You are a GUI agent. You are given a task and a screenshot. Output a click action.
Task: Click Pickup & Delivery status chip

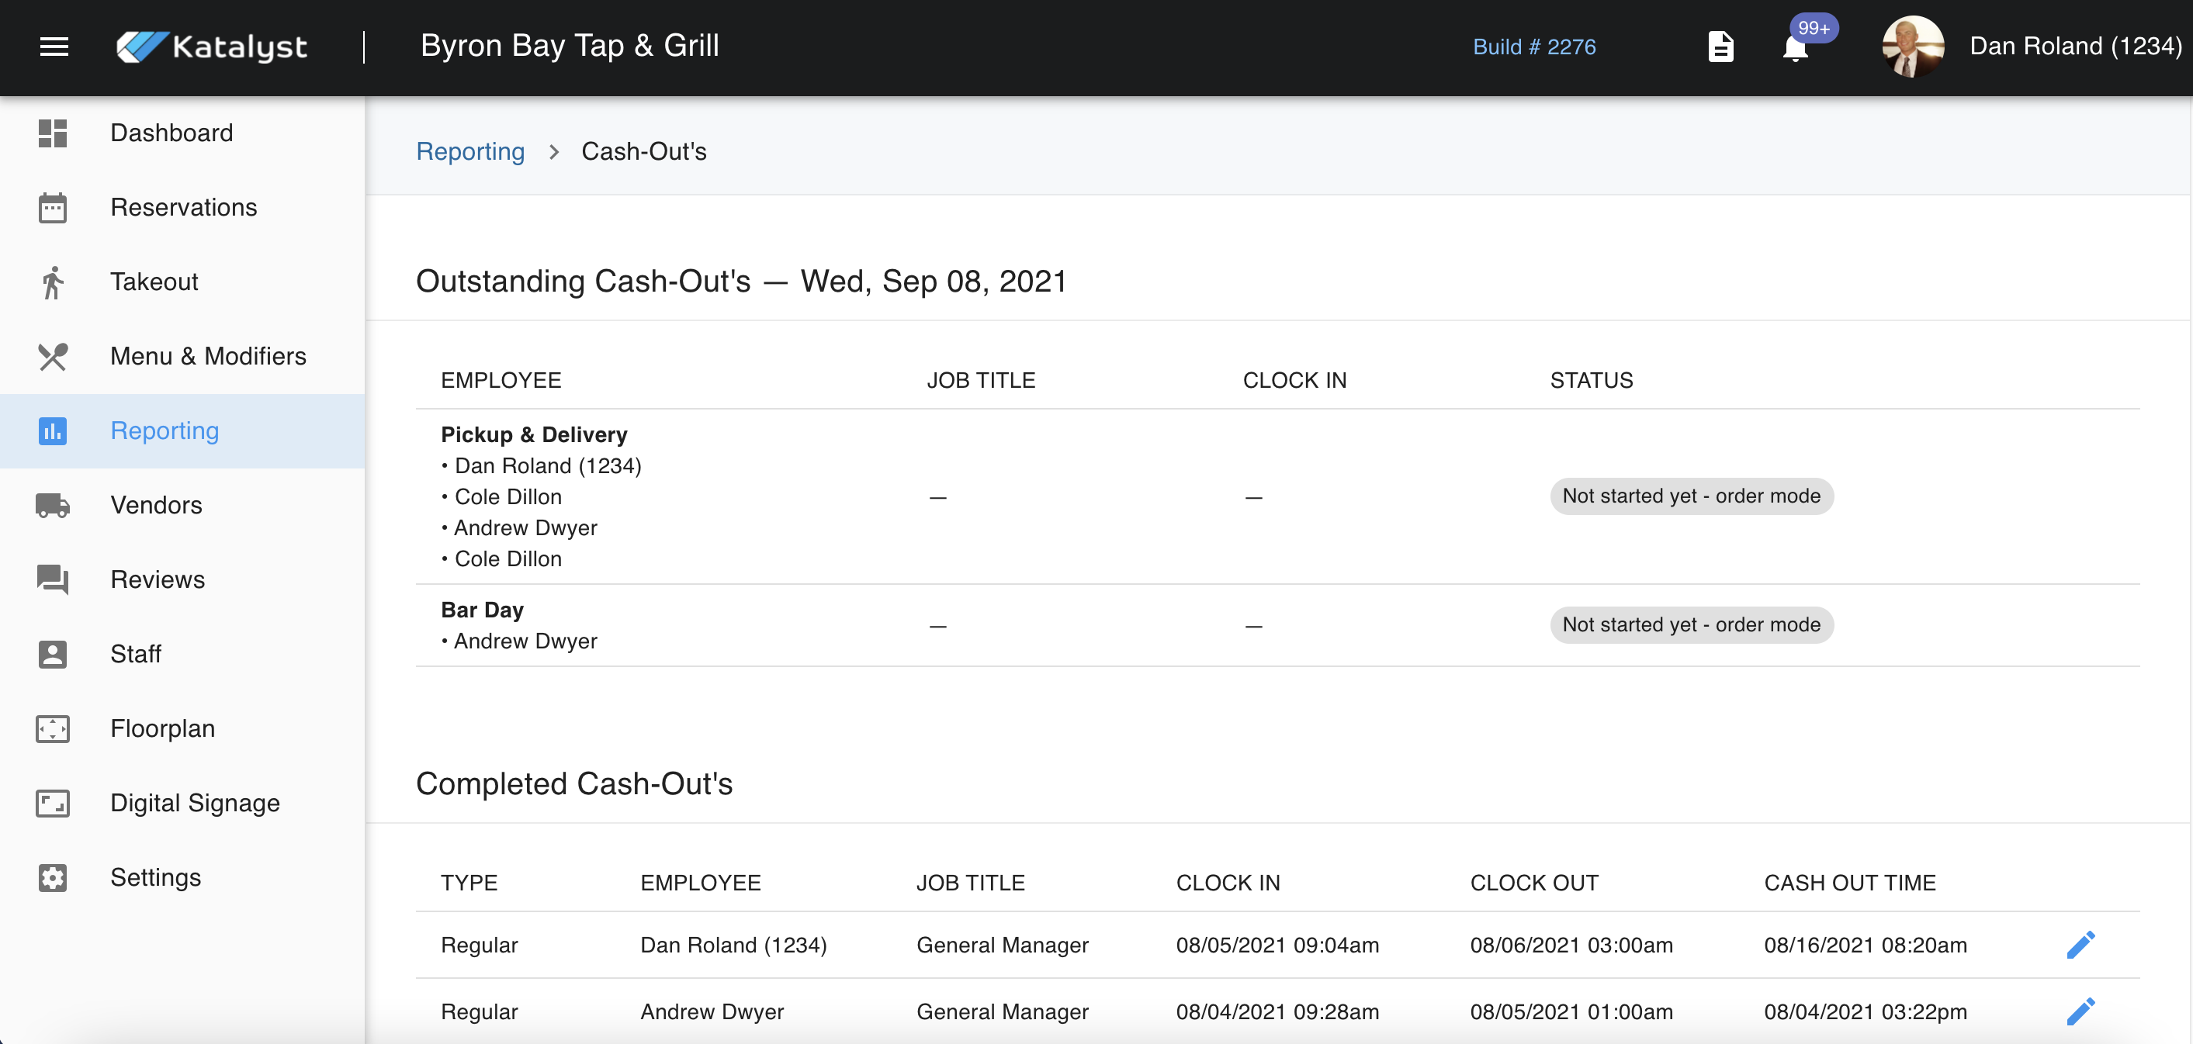click(x=1691, y=496)
